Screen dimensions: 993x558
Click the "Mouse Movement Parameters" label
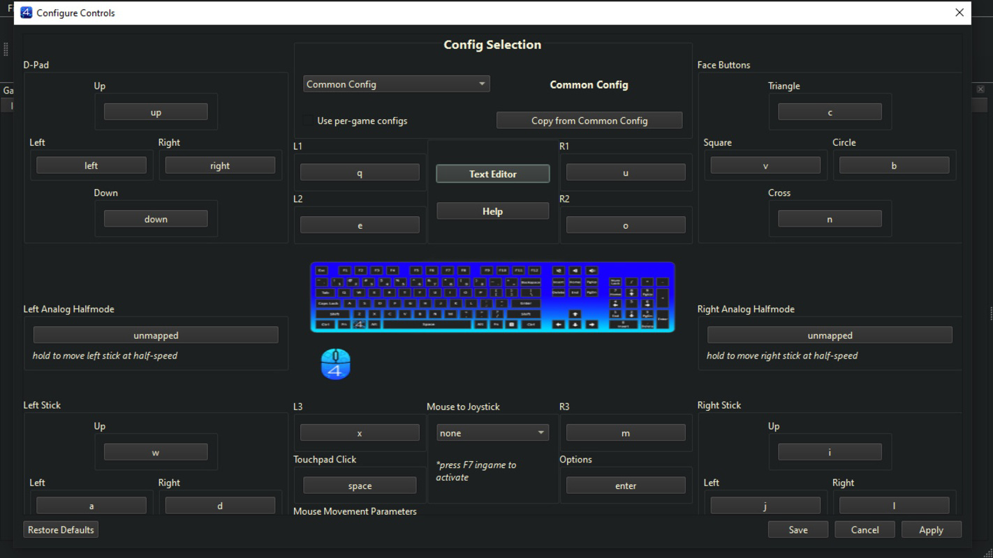tap(355, 511)
